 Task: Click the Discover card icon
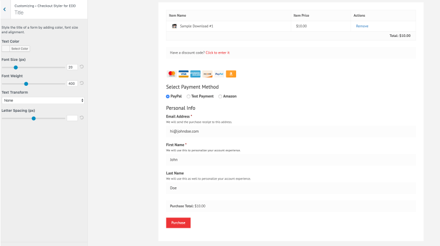coord(208,74)
